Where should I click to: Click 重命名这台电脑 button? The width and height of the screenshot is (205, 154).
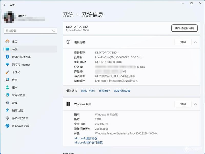[x=184, y=28]
